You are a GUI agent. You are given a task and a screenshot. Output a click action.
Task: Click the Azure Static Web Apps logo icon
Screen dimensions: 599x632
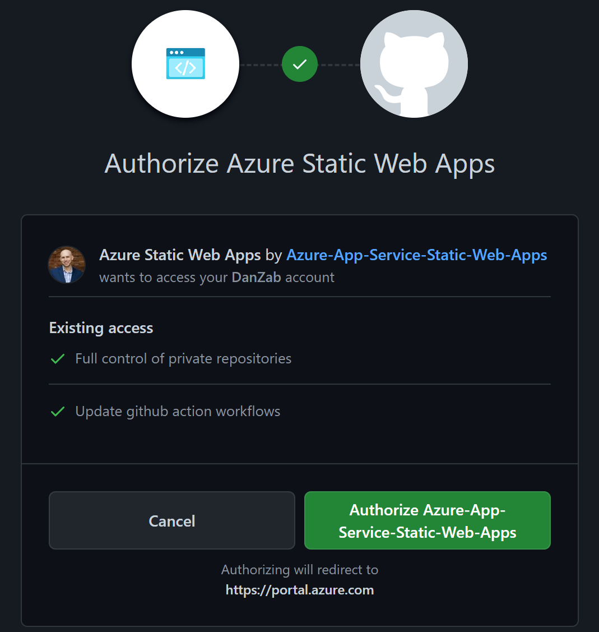[x=185, y=64]
